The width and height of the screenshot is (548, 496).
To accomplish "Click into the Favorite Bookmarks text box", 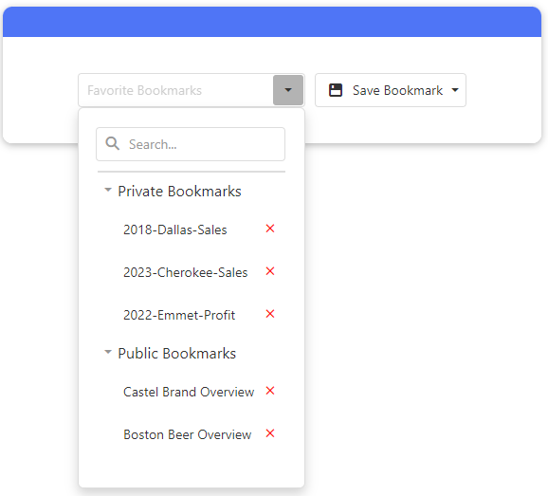I will [x=175, y=90].
